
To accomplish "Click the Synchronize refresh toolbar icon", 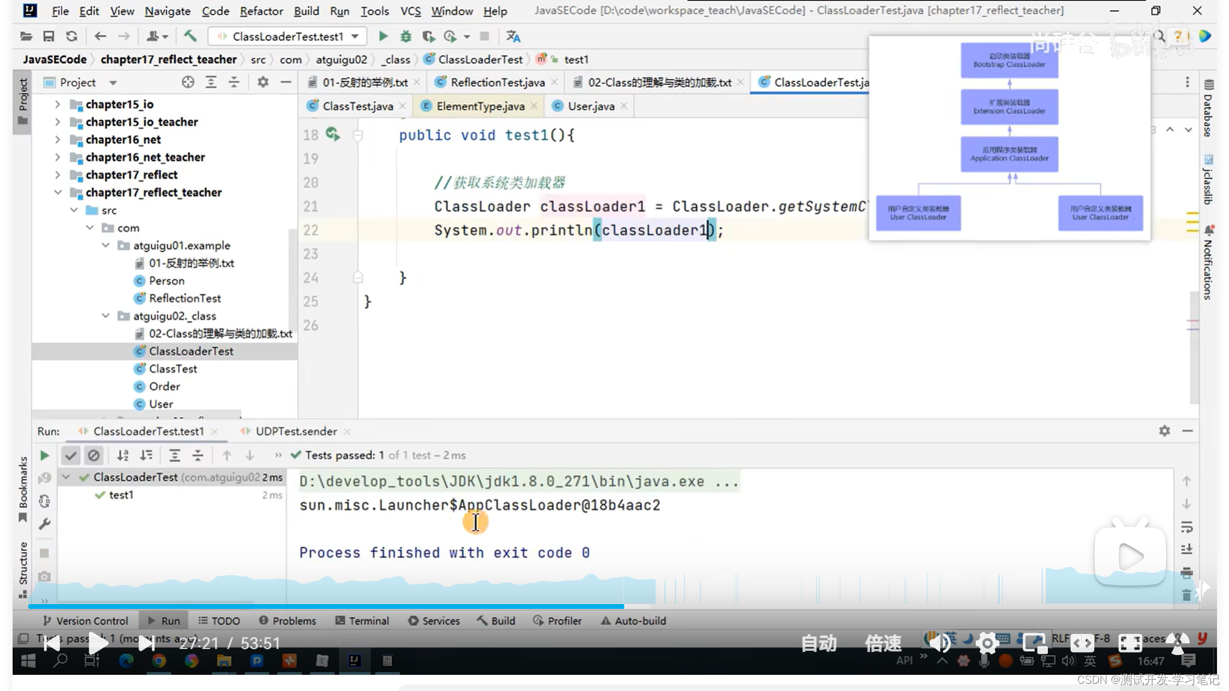I will 71,37.
